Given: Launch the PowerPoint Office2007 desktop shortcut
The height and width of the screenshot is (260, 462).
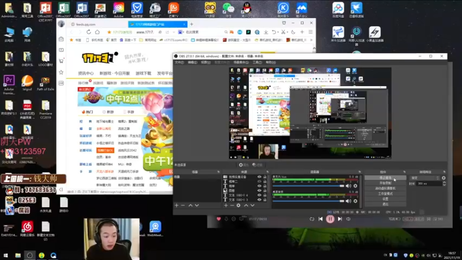Looking at the screenshot, I should click(x=46, y=12).
